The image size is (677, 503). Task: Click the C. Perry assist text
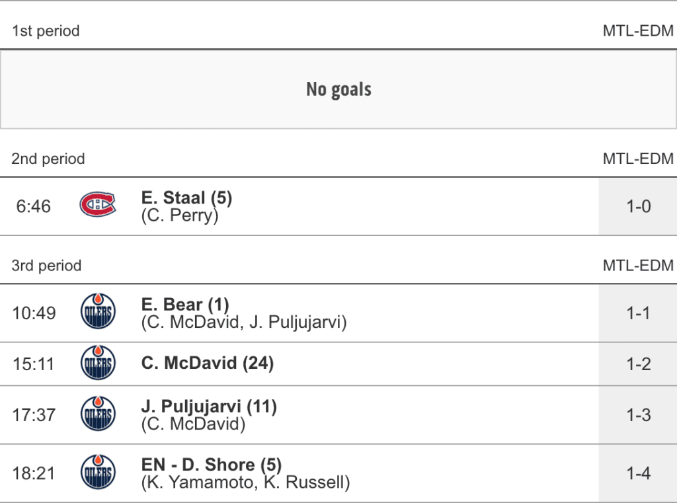click(180, 215)
